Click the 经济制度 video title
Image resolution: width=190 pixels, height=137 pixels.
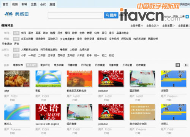pyautogui.click(x=71, y=124)
